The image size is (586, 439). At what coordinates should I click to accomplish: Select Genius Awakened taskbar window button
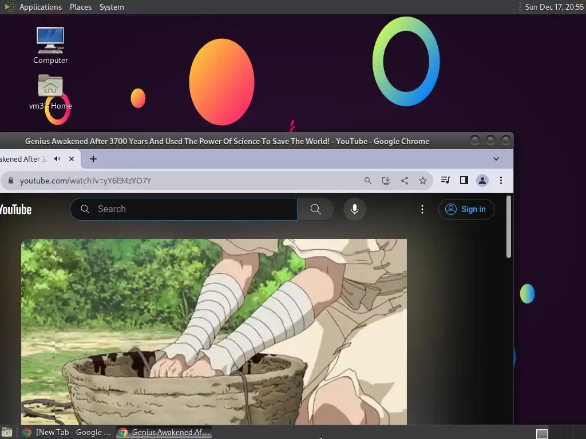click(x=164, y=432)
